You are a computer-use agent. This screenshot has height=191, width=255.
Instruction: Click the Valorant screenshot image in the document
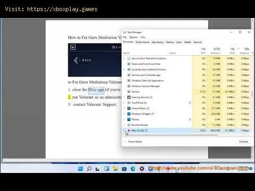tap(95, 60)
